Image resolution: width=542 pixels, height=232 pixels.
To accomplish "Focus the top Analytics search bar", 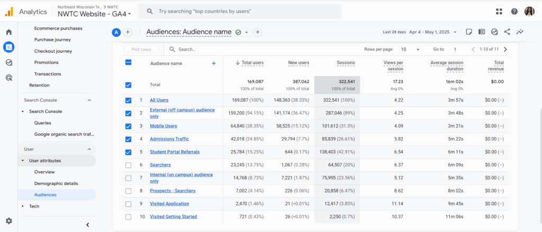I will pos(240,12).
